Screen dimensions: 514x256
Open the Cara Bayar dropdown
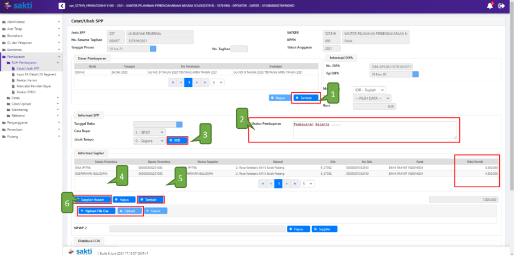click(149, 132)
